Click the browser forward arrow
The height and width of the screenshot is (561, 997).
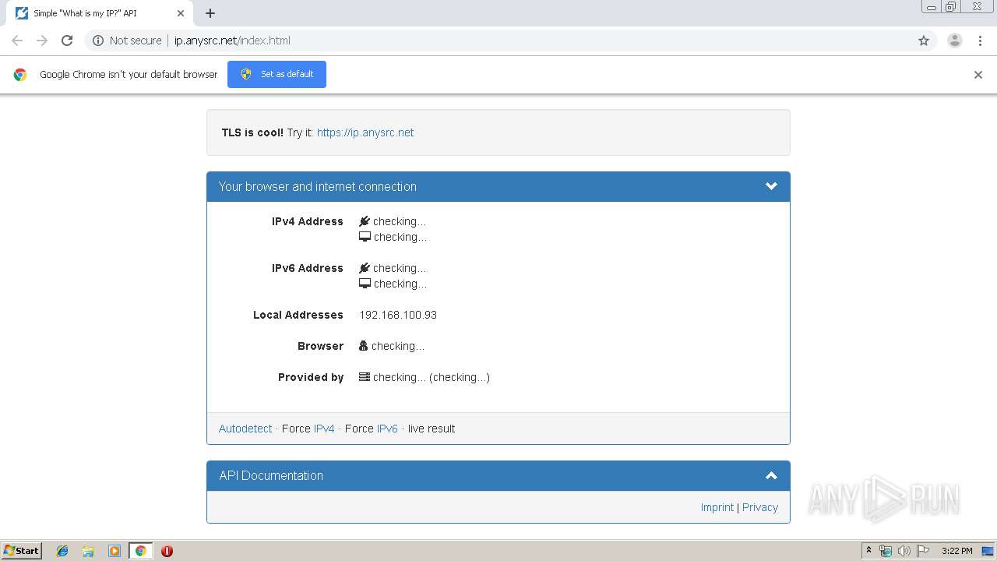(x=42, y=41)
